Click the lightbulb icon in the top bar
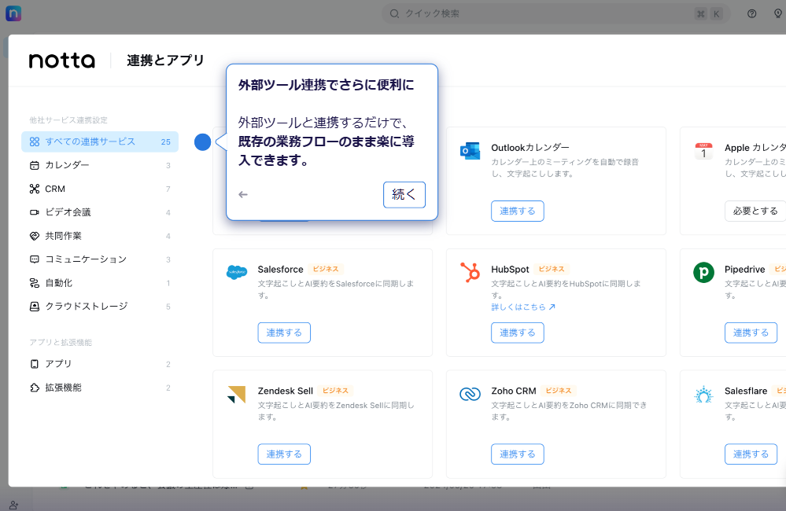The image size is (786, 511). 778,13
